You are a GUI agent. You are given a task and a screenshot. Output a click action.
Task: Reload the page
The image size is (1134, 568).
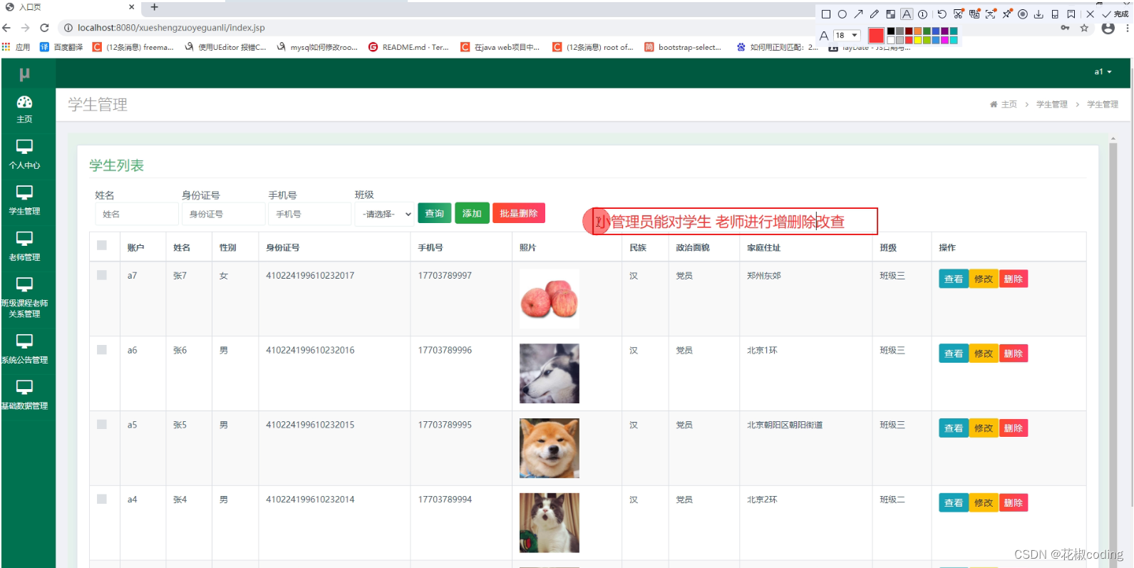click(44, 28)
